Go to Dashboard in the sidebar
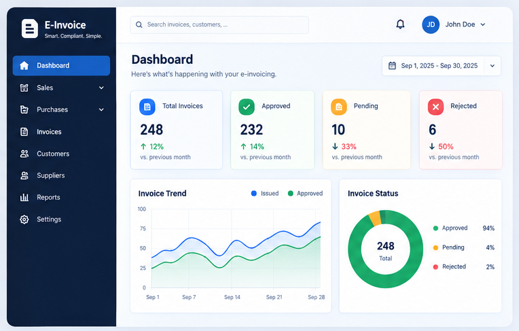519x331 pixels. click(x=61, y=66)
